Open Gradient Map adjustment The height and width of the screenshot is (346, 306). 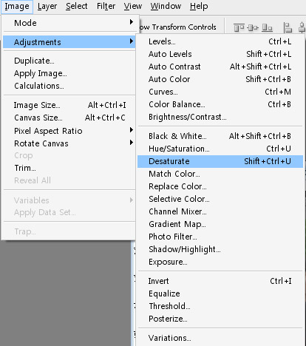pos(220,224)
